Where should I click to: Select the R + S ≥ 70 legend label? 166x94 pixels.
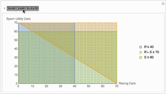click(x=151, y=52)
